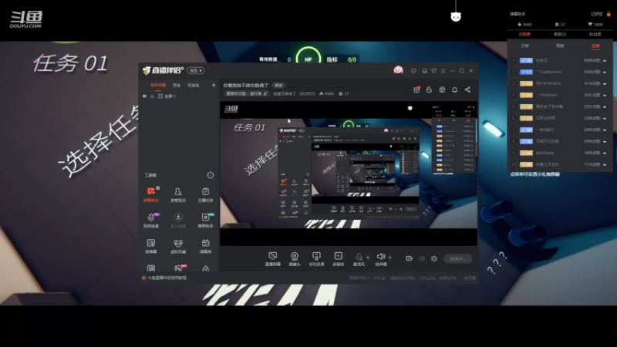Switch to the second scene tab
This screenshot has width=617, height=347.
[177, 86]
